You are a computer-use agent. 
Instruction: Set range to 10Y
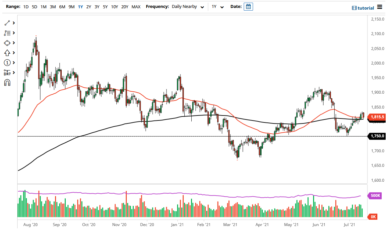click(x=114, y=7)
